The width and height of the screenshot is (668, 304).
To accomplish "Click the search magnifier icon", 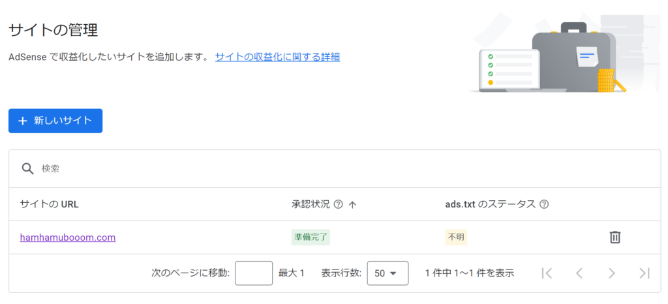I will pyautogui.click(x=27, y=168).
